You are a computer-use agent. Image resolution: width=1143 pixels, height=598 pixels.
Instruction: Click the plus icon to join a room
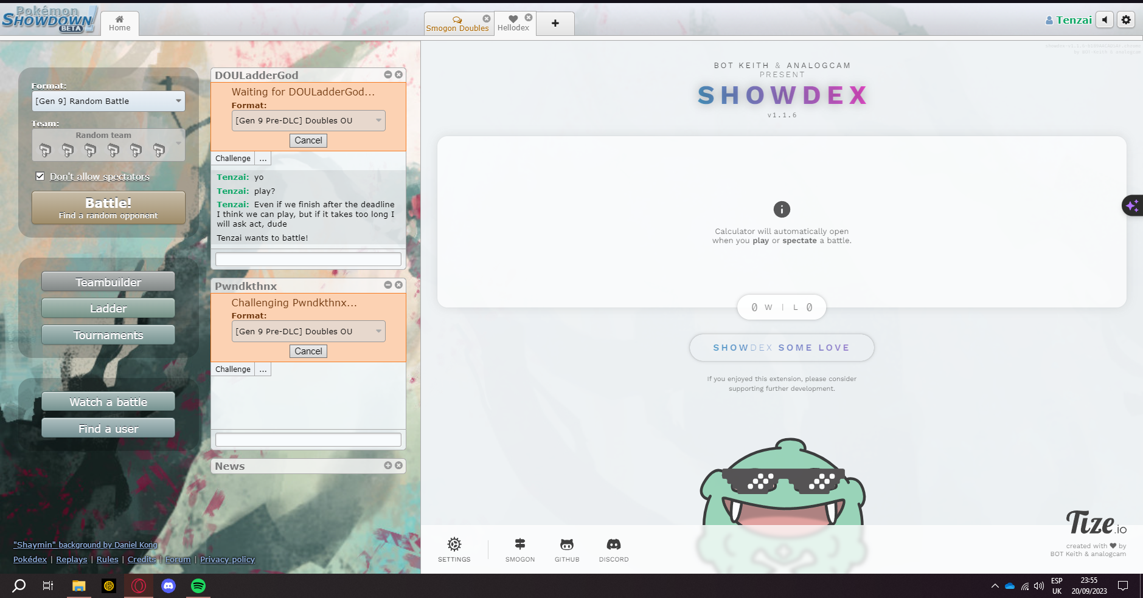[x=555, y=23]
